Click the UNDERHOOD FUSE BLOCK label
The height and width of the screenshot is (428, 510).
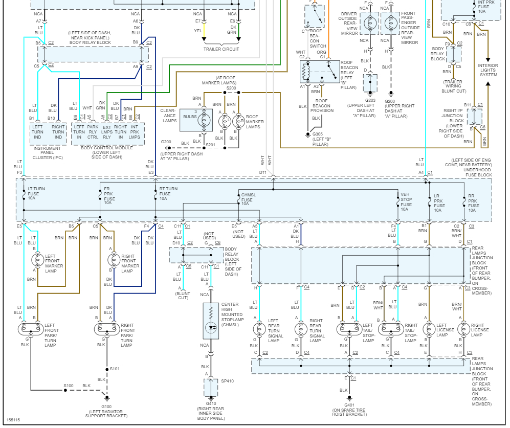(477, 172)
